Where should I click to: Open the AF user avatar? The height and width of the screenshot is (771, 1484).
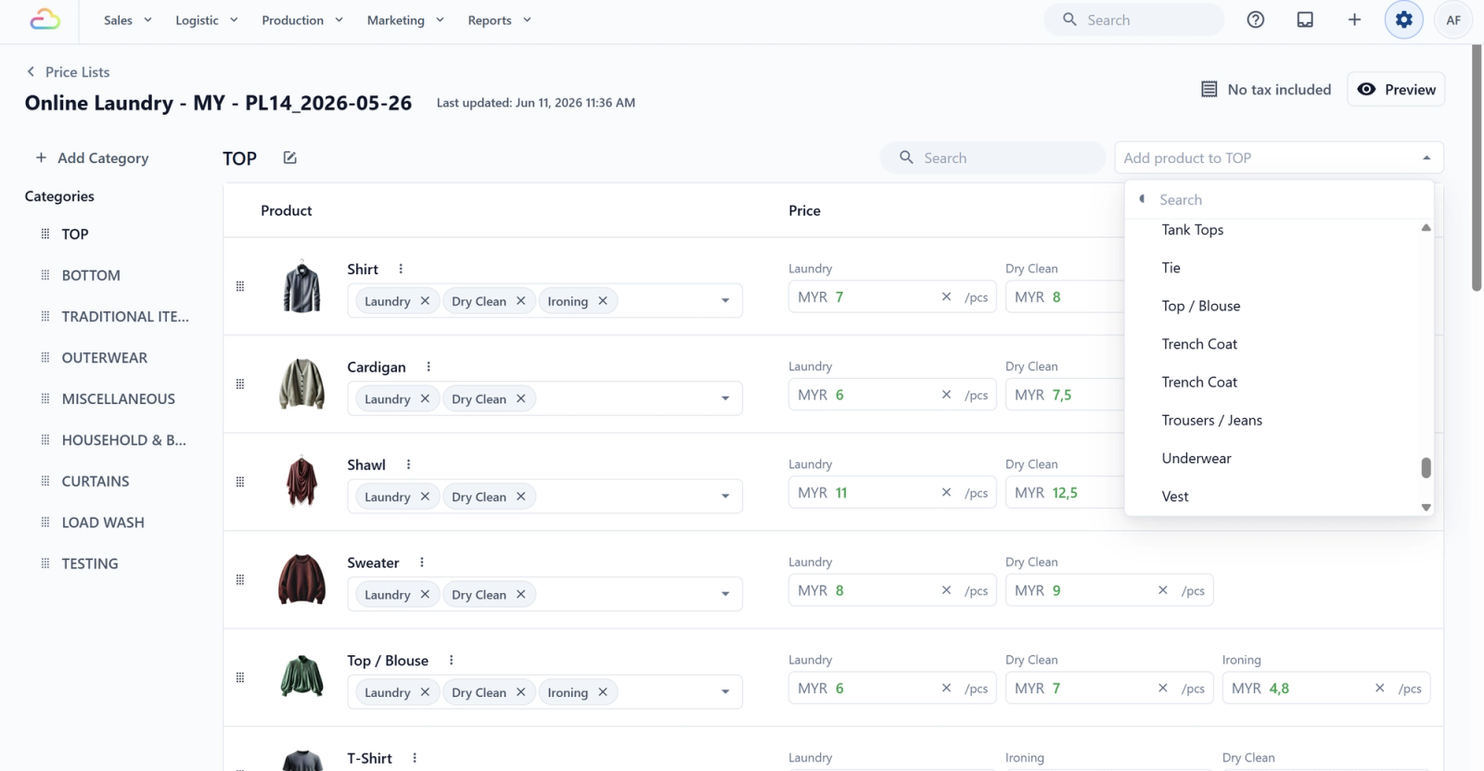[x=1453, y=19]
